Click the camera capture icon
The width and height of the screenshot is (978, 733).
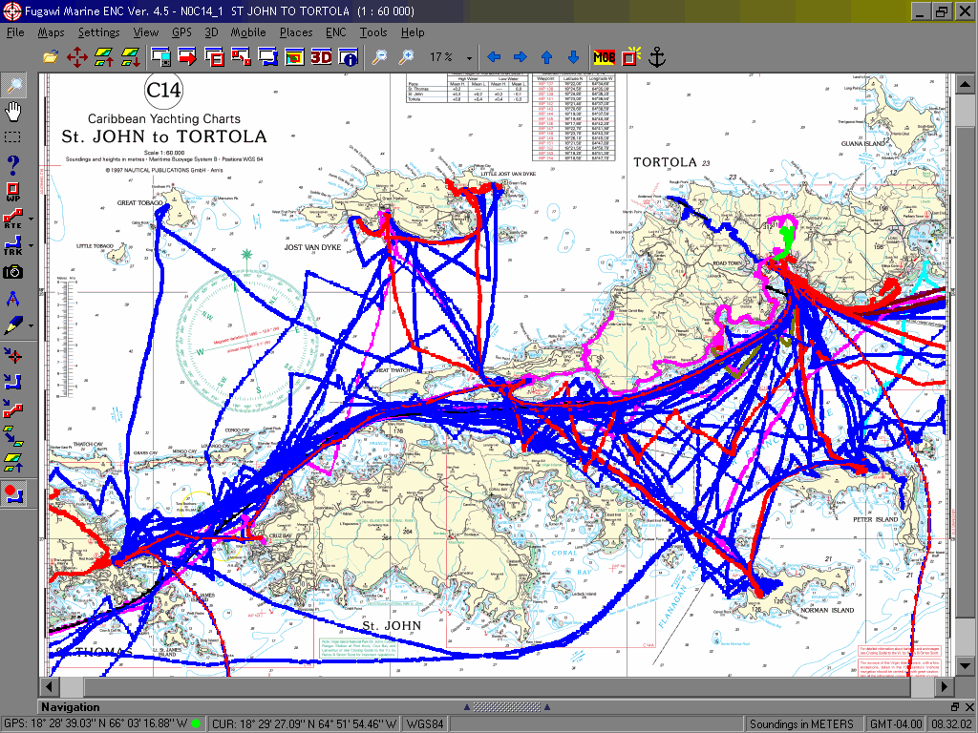coord(13,272)
